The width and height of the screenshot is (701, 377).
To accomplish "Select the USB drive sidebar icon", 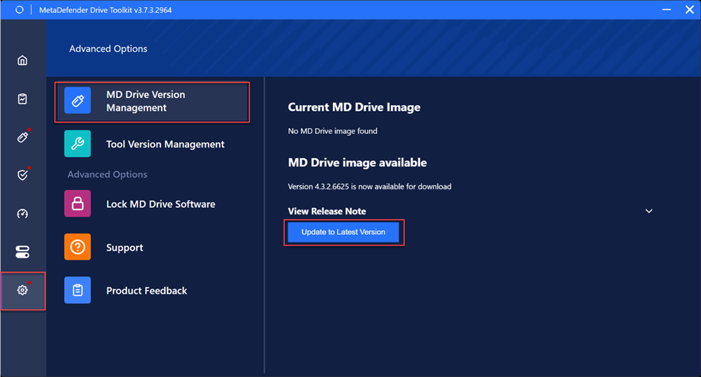I will click(22, 137).
